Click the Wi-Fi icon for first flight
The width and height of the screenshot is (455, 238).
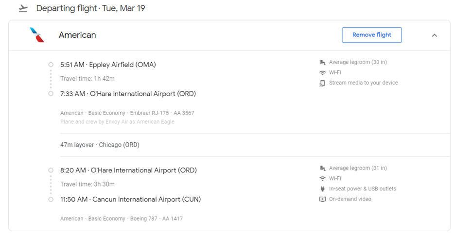(x=322, y=72)
